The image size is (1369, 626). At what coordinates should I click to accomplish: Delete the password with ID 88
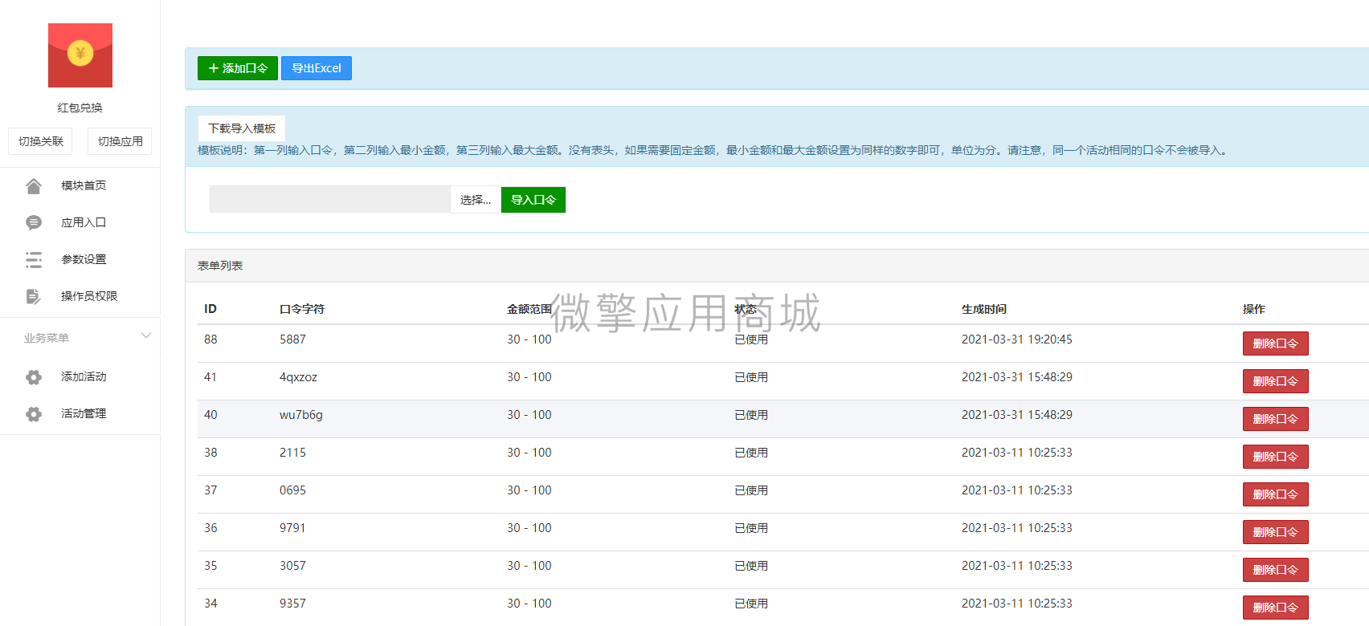[x=1276, y=343]
